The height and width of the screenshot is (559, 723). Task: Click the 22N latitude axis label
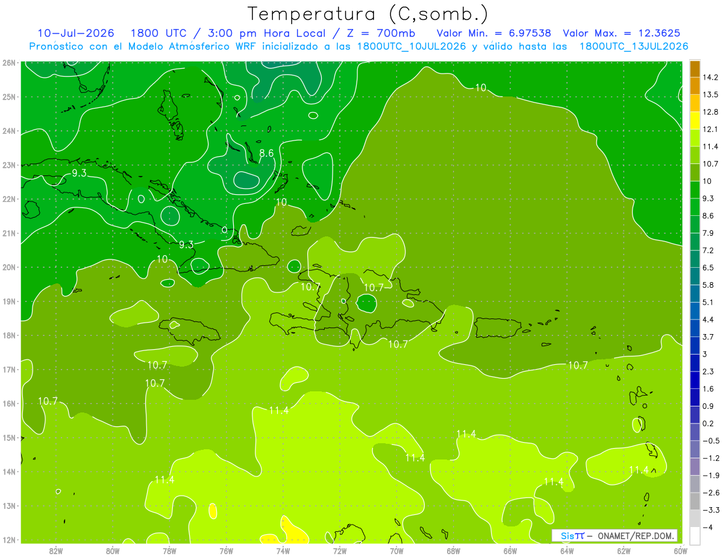[x=9, y=198]
